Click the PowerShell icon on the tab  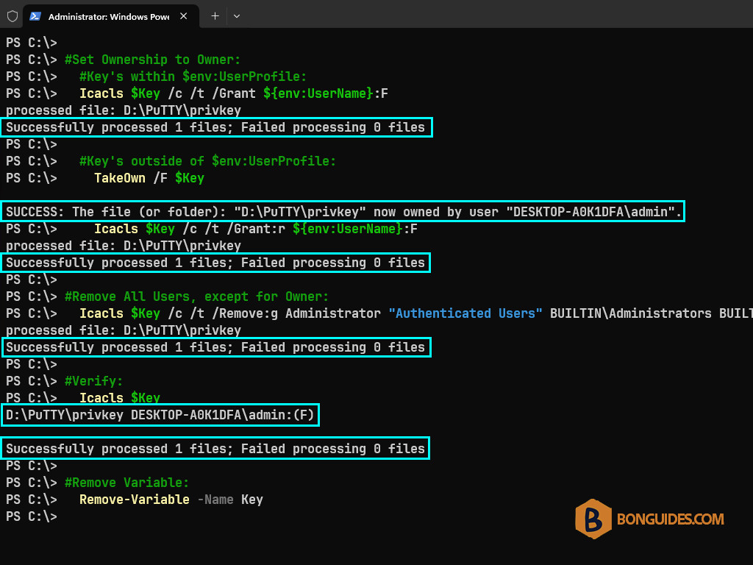pyautogui.click(x=35, y=16)
